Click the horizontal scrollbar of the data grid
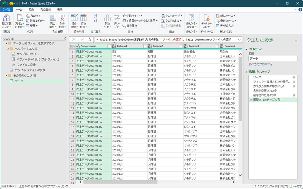The height and width of the screenshot is (189, 303). 120,182
